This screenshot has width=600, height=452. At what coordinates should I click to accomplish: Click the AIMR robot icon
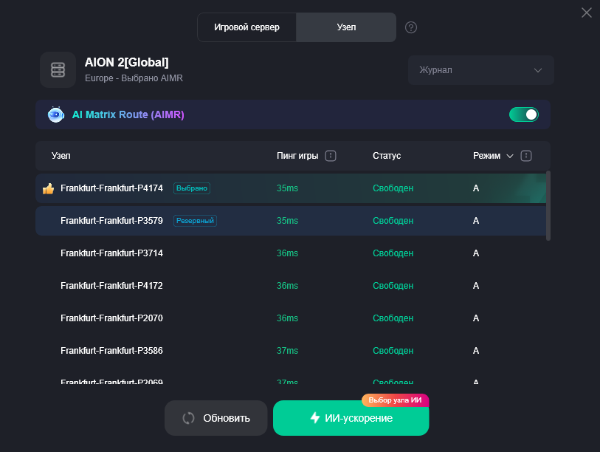click(x=56, y=114)
